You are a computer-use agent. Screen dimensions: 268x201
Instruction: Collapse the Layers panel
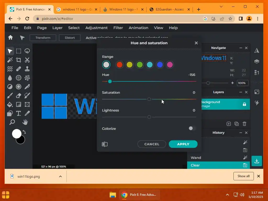pos(241,92)
